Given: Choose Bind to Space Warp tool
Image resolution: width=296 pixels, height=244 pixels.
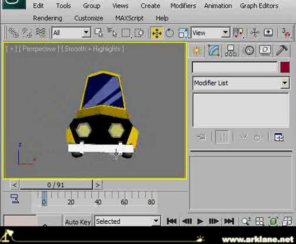Looking at the screenshot, I should pos(40,33).
